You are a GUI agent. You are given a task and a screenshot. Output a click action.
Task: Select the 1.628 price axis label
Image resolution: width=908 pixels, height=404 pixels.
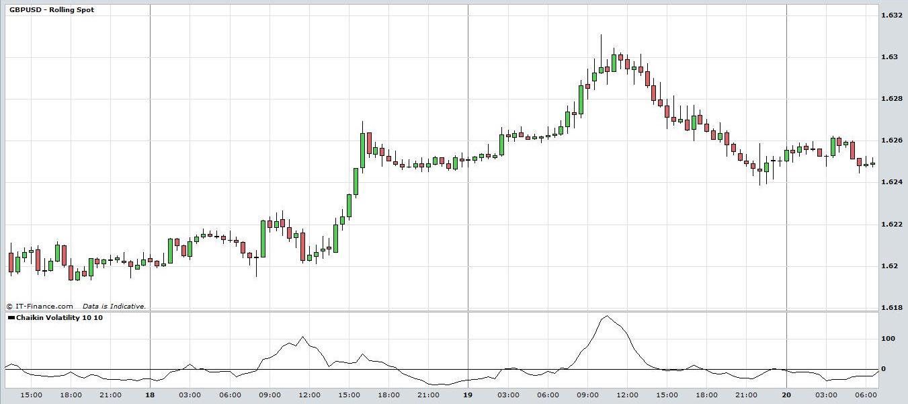[x=891, y=99]
